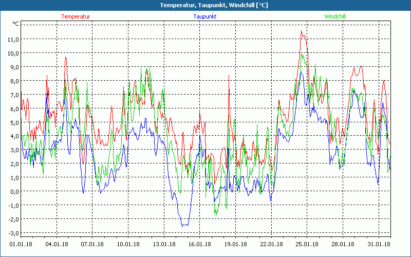
Task: Select the red 'Temperatur' legend label
Action: pos(76,16)
